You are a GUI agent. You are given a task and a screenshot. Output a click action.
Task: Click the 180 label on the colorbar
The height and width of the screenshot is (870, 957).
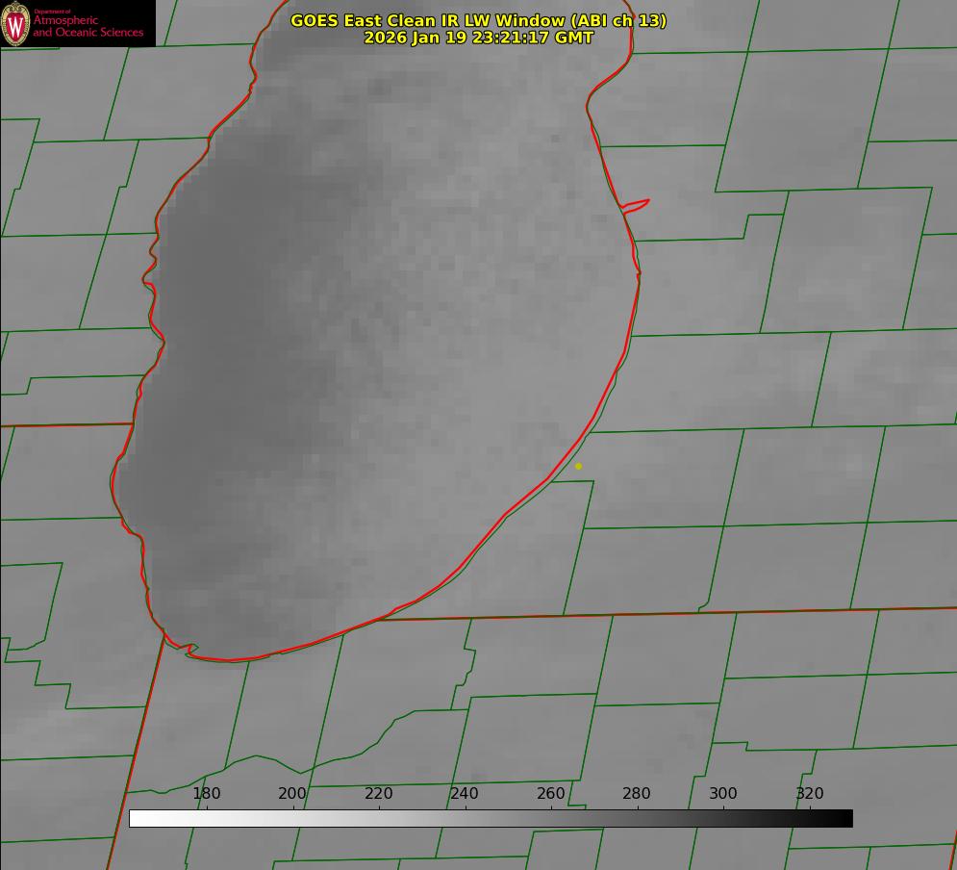(x=207, y=794)
